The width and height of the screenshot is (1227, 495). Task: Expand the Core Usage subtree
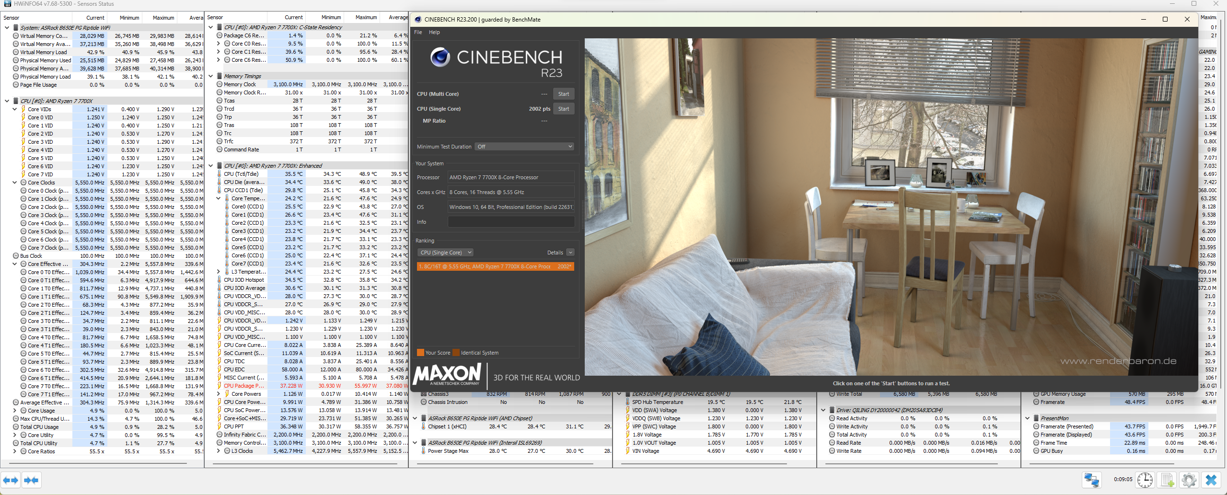point(14,411)
